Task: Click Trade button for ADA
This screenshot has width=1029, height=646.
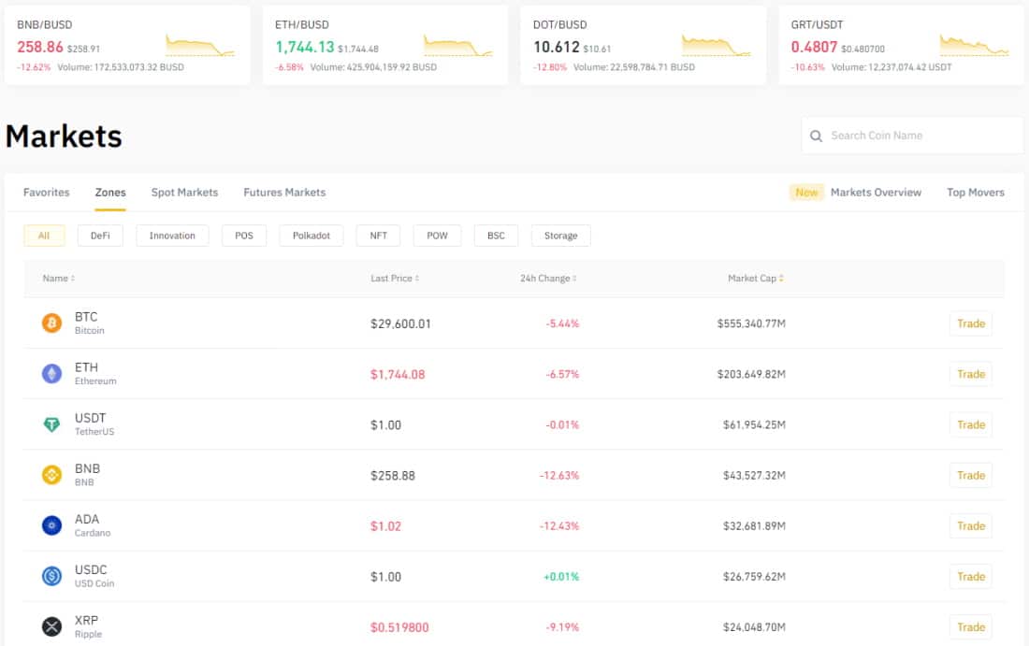Action: 971,525
